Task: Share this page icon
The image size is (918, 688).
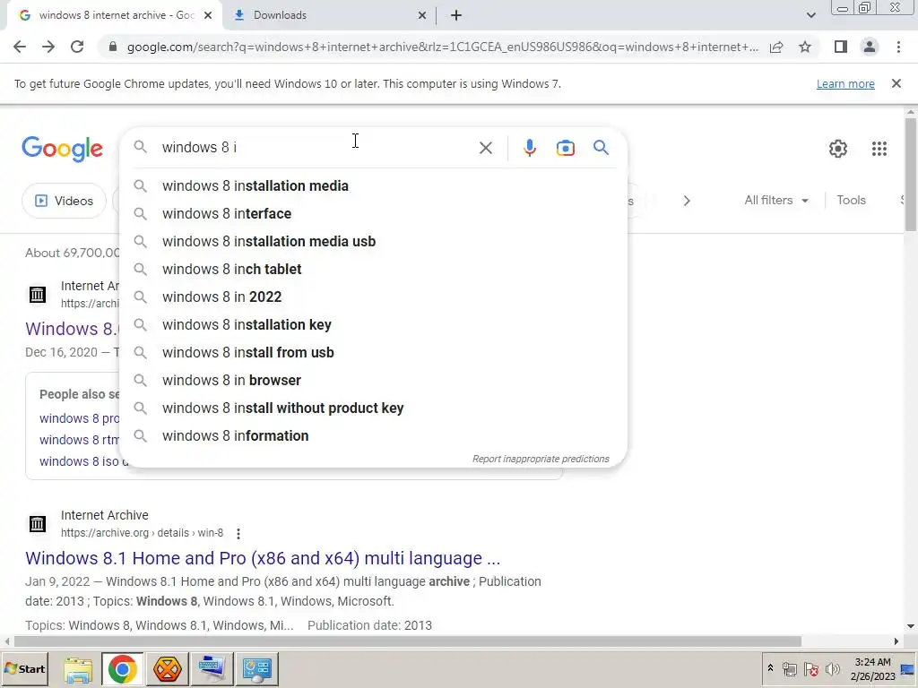Action: coord(776,47)
